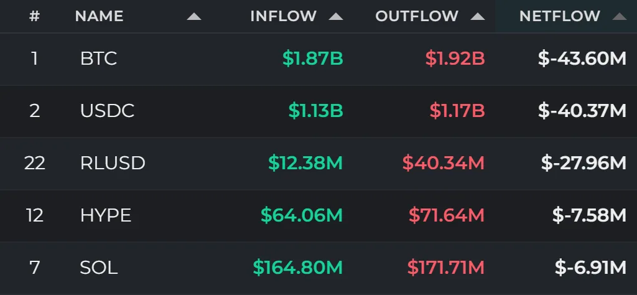Click HYPE outflow value $71.64M
The width and height of the screenshot is (637, 295).
[x=447, y=215]
